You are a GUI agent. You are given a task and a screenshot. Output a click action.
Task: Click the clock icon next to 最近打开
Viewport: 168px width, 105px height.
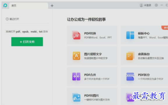tap(7, 19)
